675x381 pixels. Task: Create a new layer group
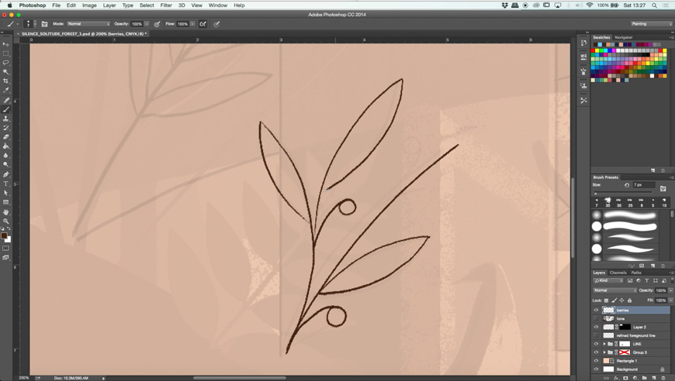[645, 378]
